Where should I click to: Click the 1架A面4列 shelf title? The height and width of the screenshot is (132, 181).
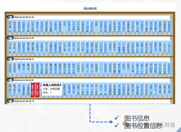(90, 9)
